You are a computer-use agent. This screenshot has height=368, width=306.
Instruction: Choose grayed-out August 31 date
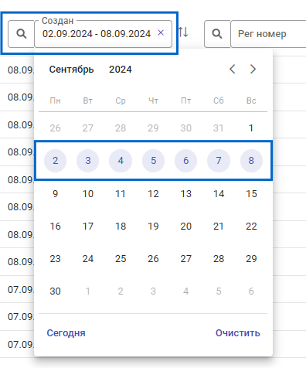click(219, 128)
